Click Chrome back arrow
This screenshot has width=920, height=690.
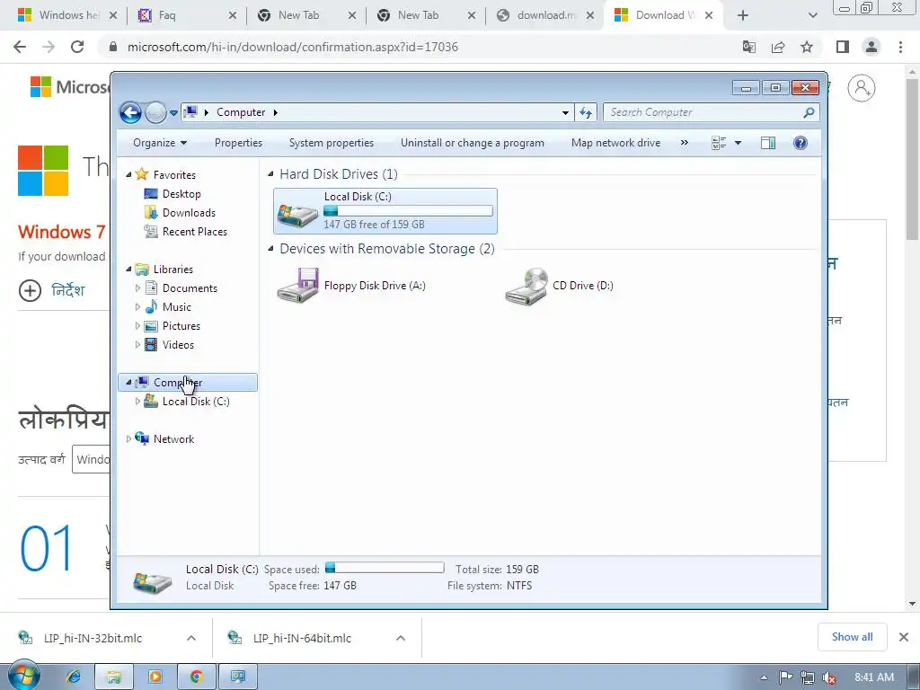pos(20,47)
